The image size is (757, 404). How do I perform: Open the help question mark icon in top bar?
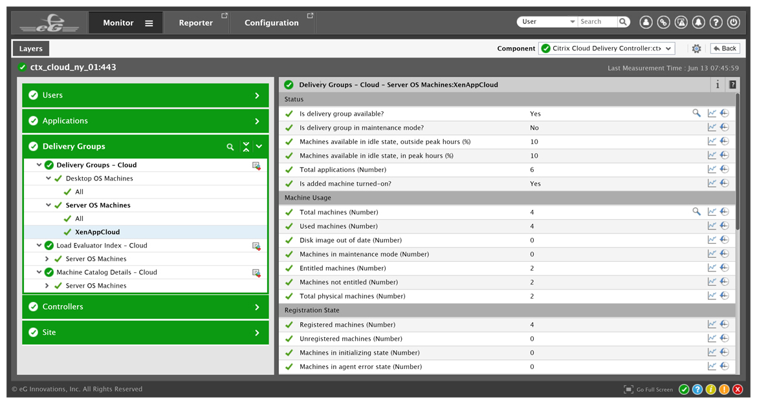[x=716, y=22]
